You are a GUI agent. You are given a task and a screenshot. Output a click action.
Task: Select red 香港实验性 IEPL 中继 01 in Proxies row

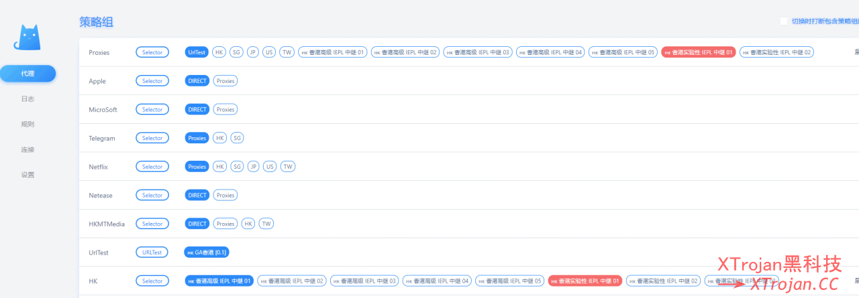[x=698, y=52]
